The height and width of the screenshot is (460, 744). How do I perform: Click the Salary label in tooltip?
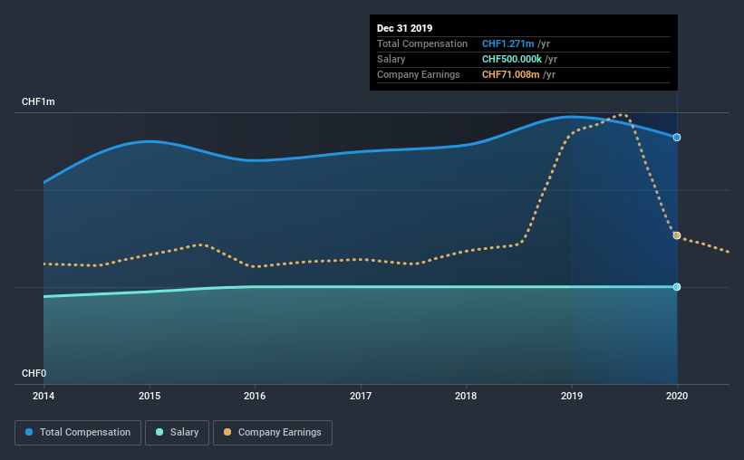click(x=391, y=59)
